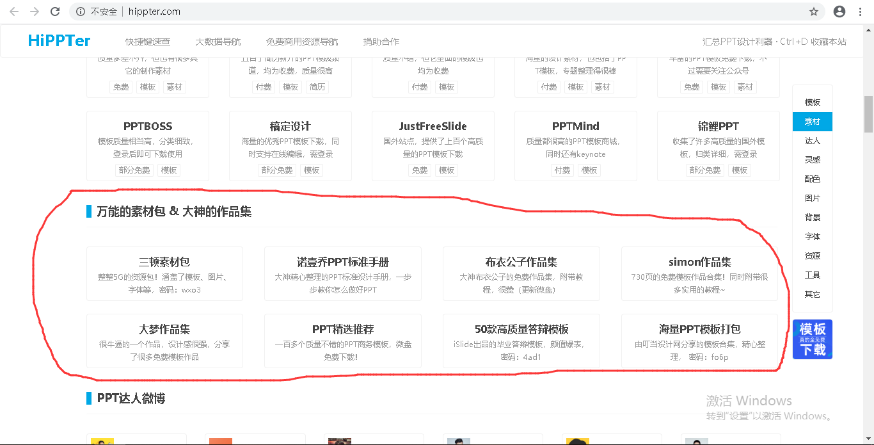874x445 pixels.
Task: Select highlighted 素材 side navigation item
Action: click(x=813, y=122)
